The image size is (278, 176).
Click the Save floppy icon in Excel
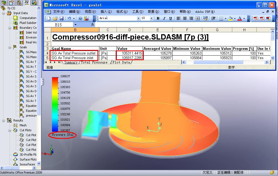click(61, 18)
